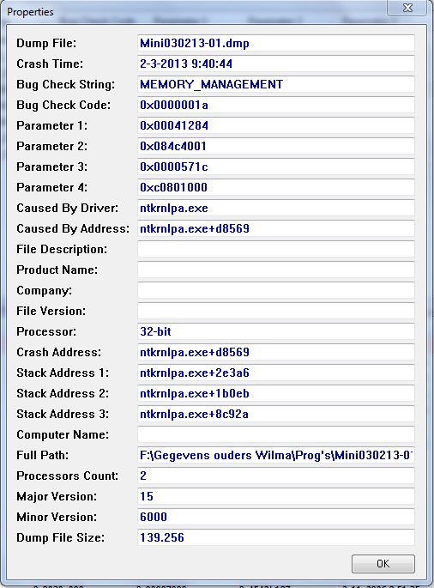Select the Bug Check Code value

[x=276, y=105]
